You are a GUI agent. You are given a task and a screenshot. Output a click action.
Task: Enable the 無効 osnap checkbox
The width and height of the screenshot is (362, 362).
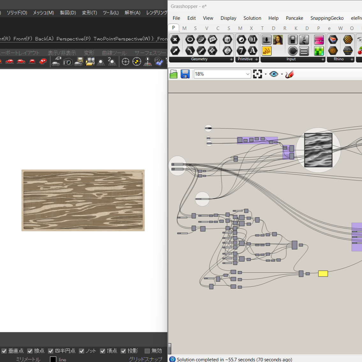(147, 351)
